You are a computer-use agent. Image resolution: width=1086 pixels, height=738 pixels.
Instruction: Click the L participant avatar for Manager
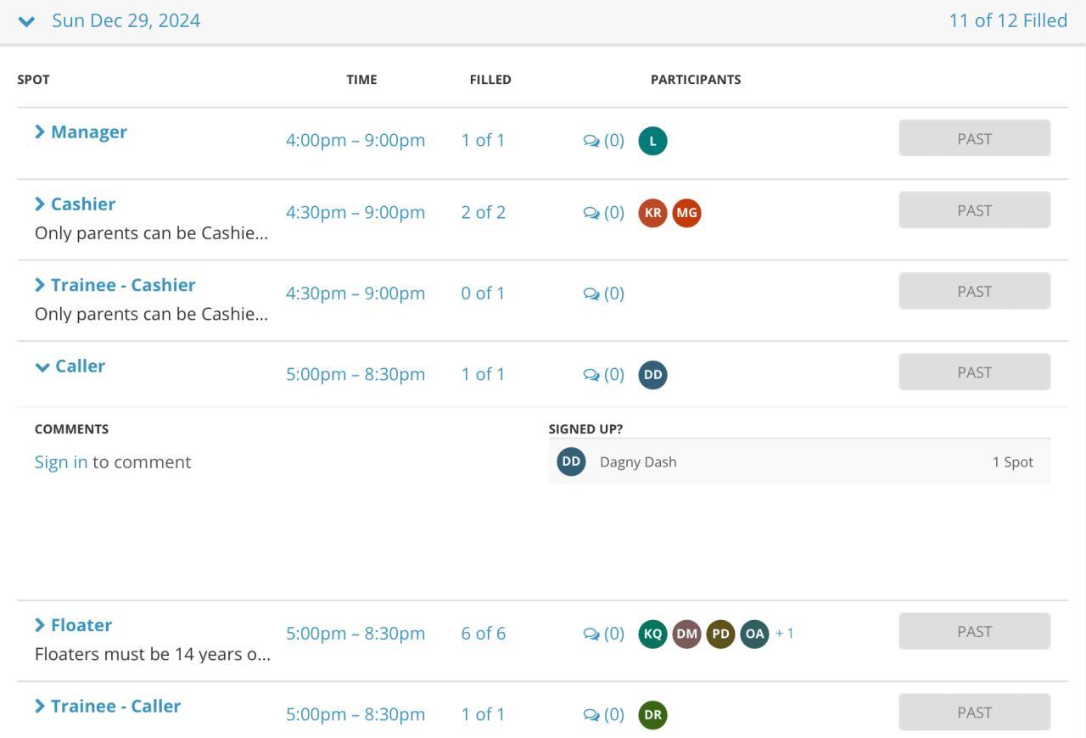[652, 141]
